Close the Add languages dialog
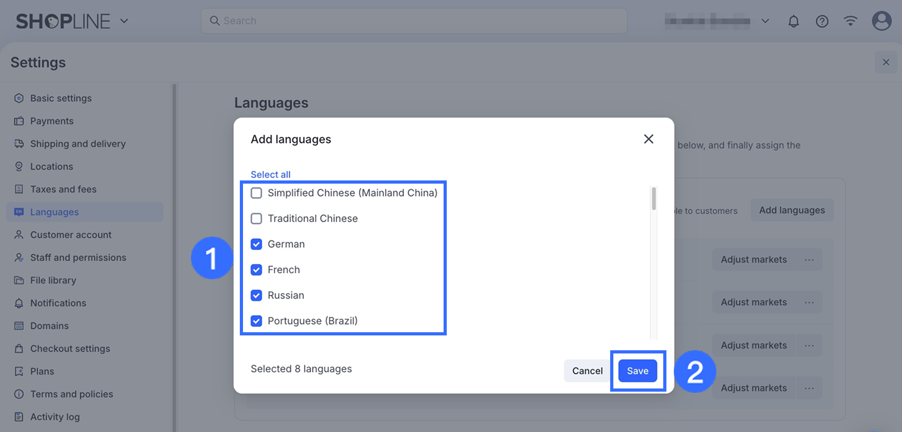Screen dimensions: 902x432 pos(648,139)
